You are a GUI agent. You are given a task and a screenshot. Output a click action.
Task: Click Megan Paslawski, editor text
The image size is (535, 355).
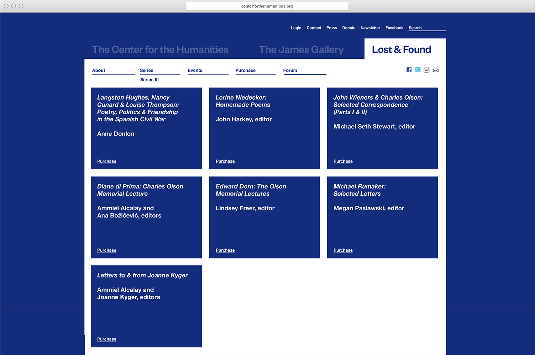click(x=369, y=208)
